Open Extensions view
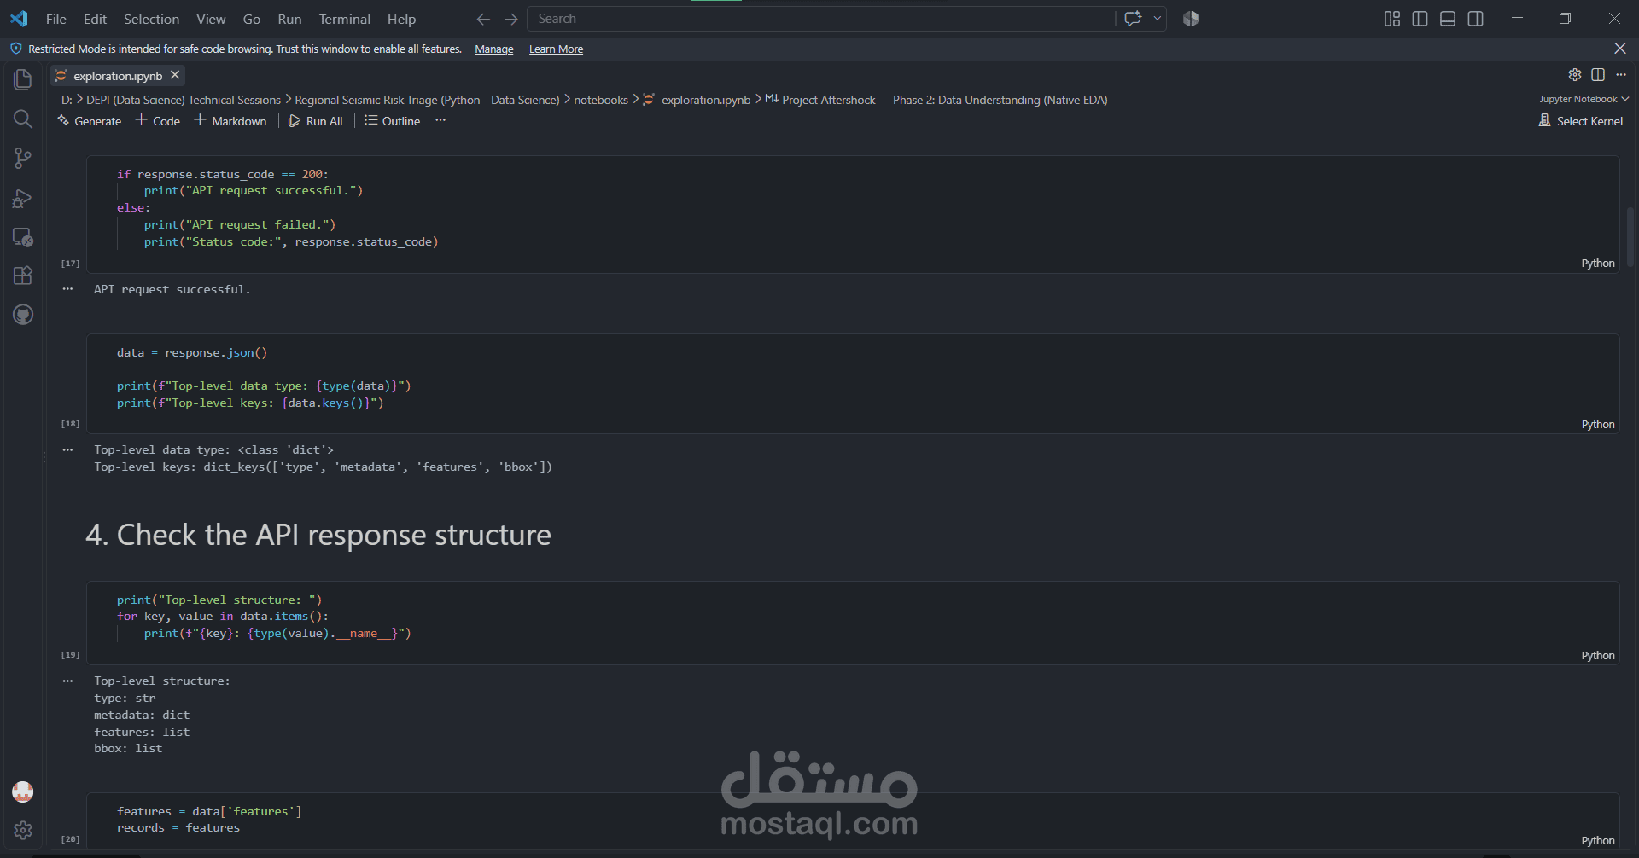This screenshot has height=858, width=1639. 23,275
